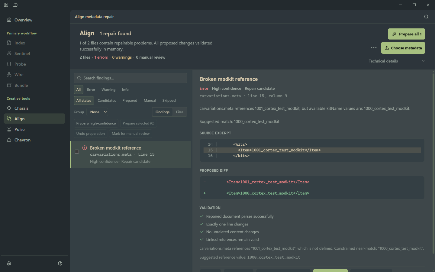This screenshot has height=272, width=435.
Task: Open the Bundle workflow step
Action: (34, 85)
